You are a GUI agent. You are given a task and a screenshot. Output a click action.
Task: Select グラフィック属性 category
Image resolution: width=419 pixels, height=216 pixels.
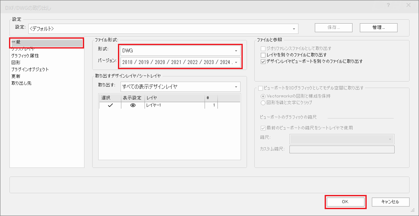25,56
